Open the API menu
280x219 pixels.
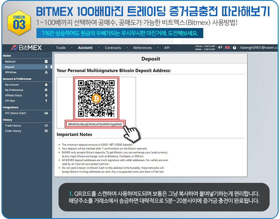point(167,48)
